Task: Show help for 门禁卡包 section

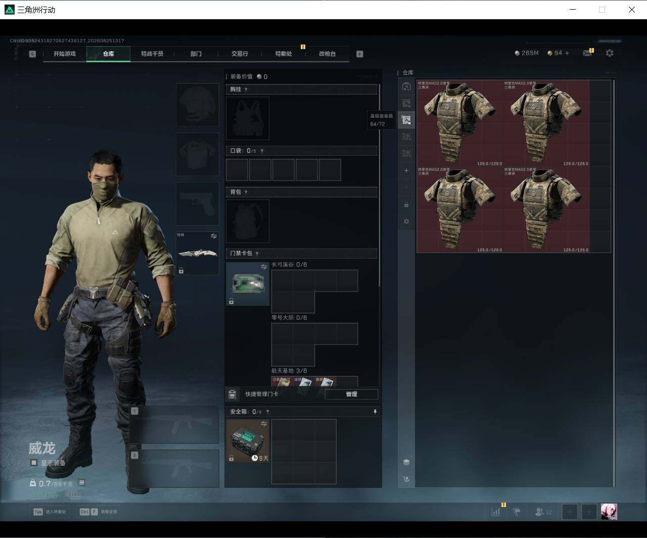Action: pos(257,254)
